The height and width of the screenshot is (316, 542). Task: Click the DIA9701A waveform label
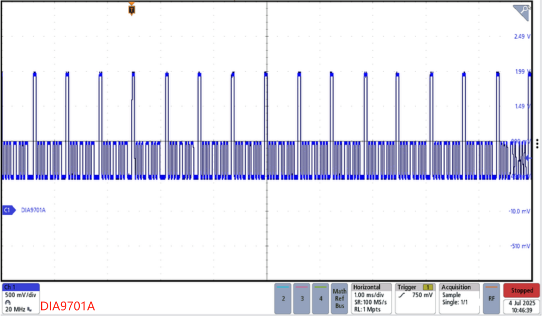33,210
